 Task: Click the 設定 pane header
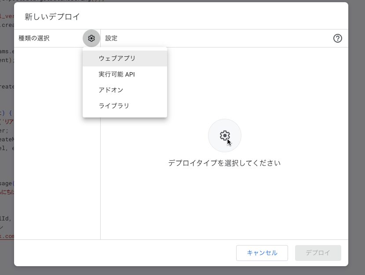(x=111, y=38)
